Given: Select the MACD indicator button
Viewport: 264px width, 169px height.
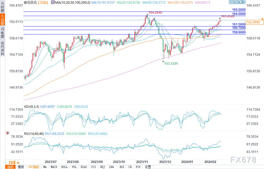Looking at the screenshot, I should pos(54,167).
